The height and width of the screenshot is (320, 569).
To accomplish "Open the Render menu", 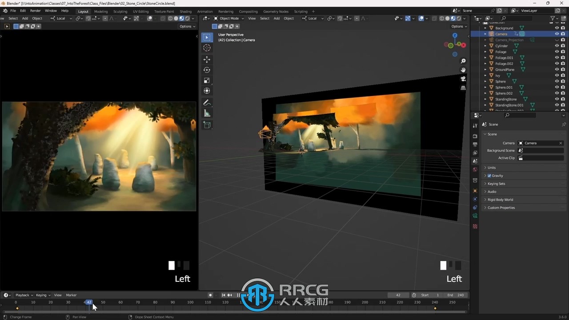I will 36,11.
